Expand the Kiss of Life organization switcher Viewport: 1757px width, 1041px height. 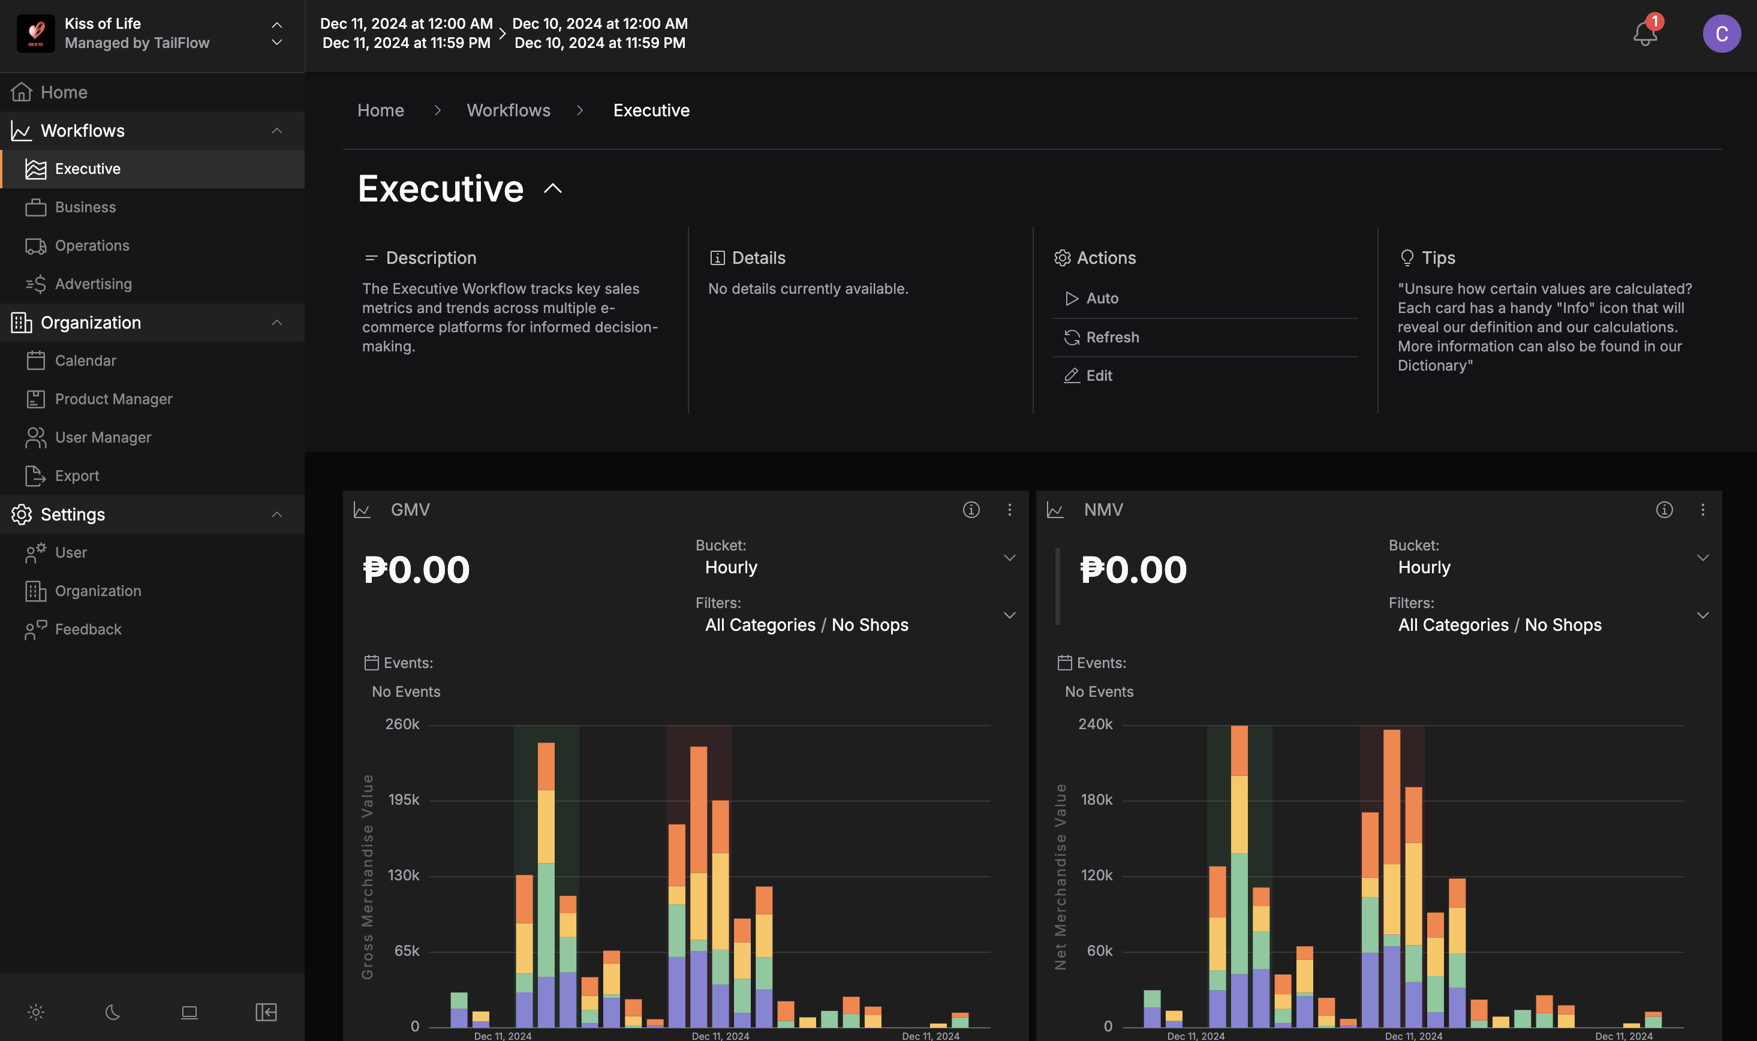coord(277,33)
